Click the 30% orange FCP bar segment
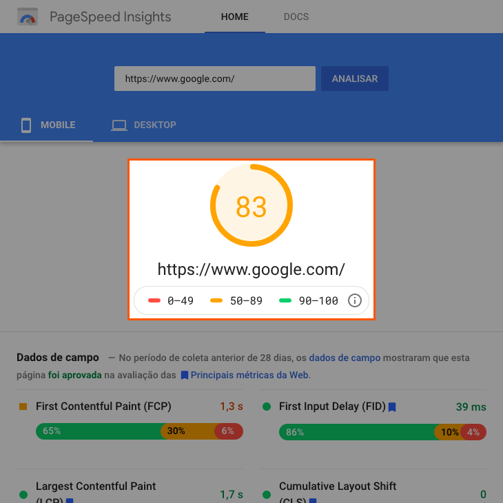 pos(187,431)
